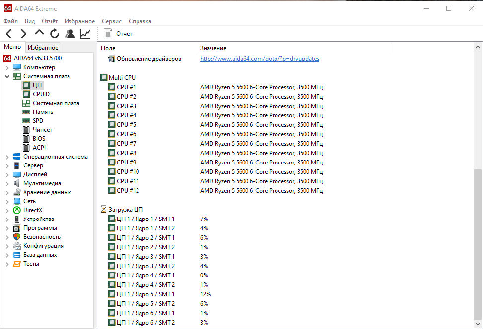
Task: Click the Мультимедиа speaker icon
Action: click(x=17, y=183)
